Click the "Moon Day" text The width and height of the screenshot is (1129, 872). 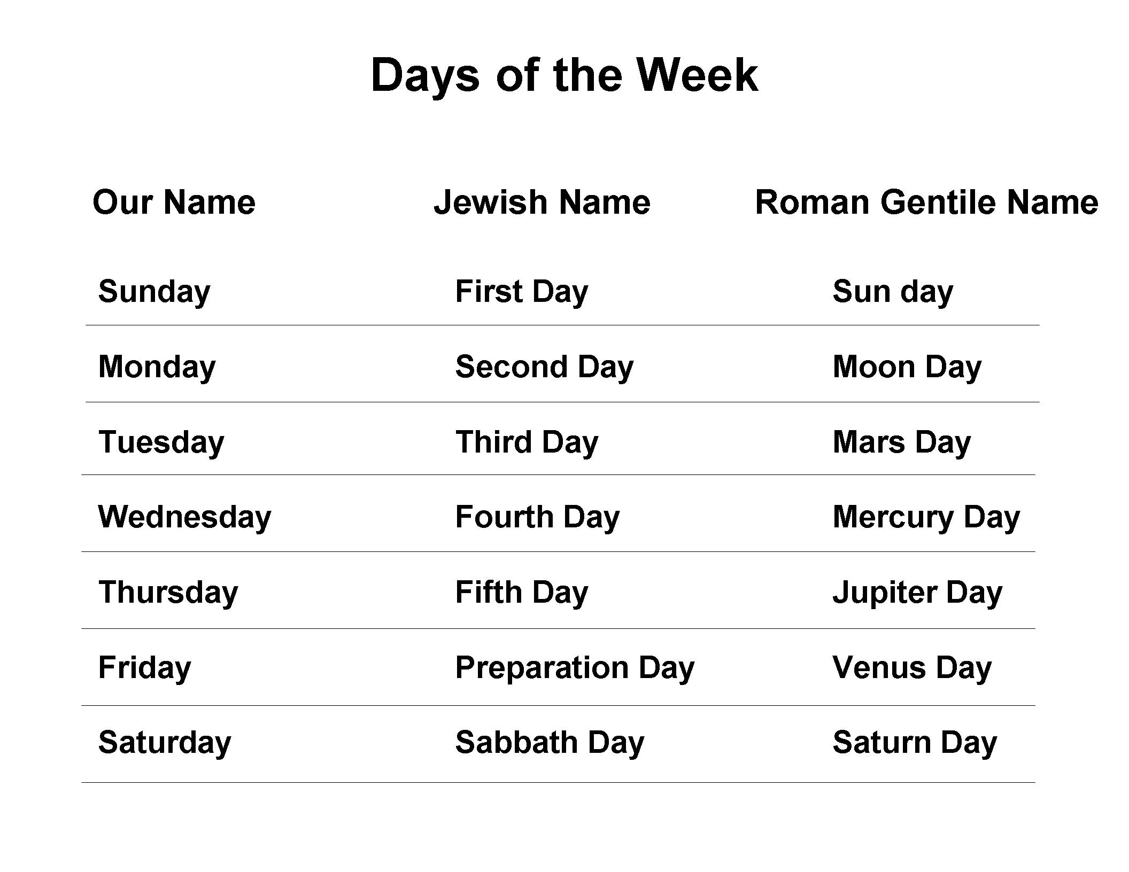(907, 367)
